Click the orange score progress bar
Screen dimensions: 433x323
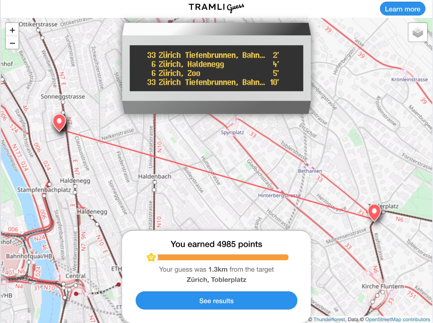[222, 257]
